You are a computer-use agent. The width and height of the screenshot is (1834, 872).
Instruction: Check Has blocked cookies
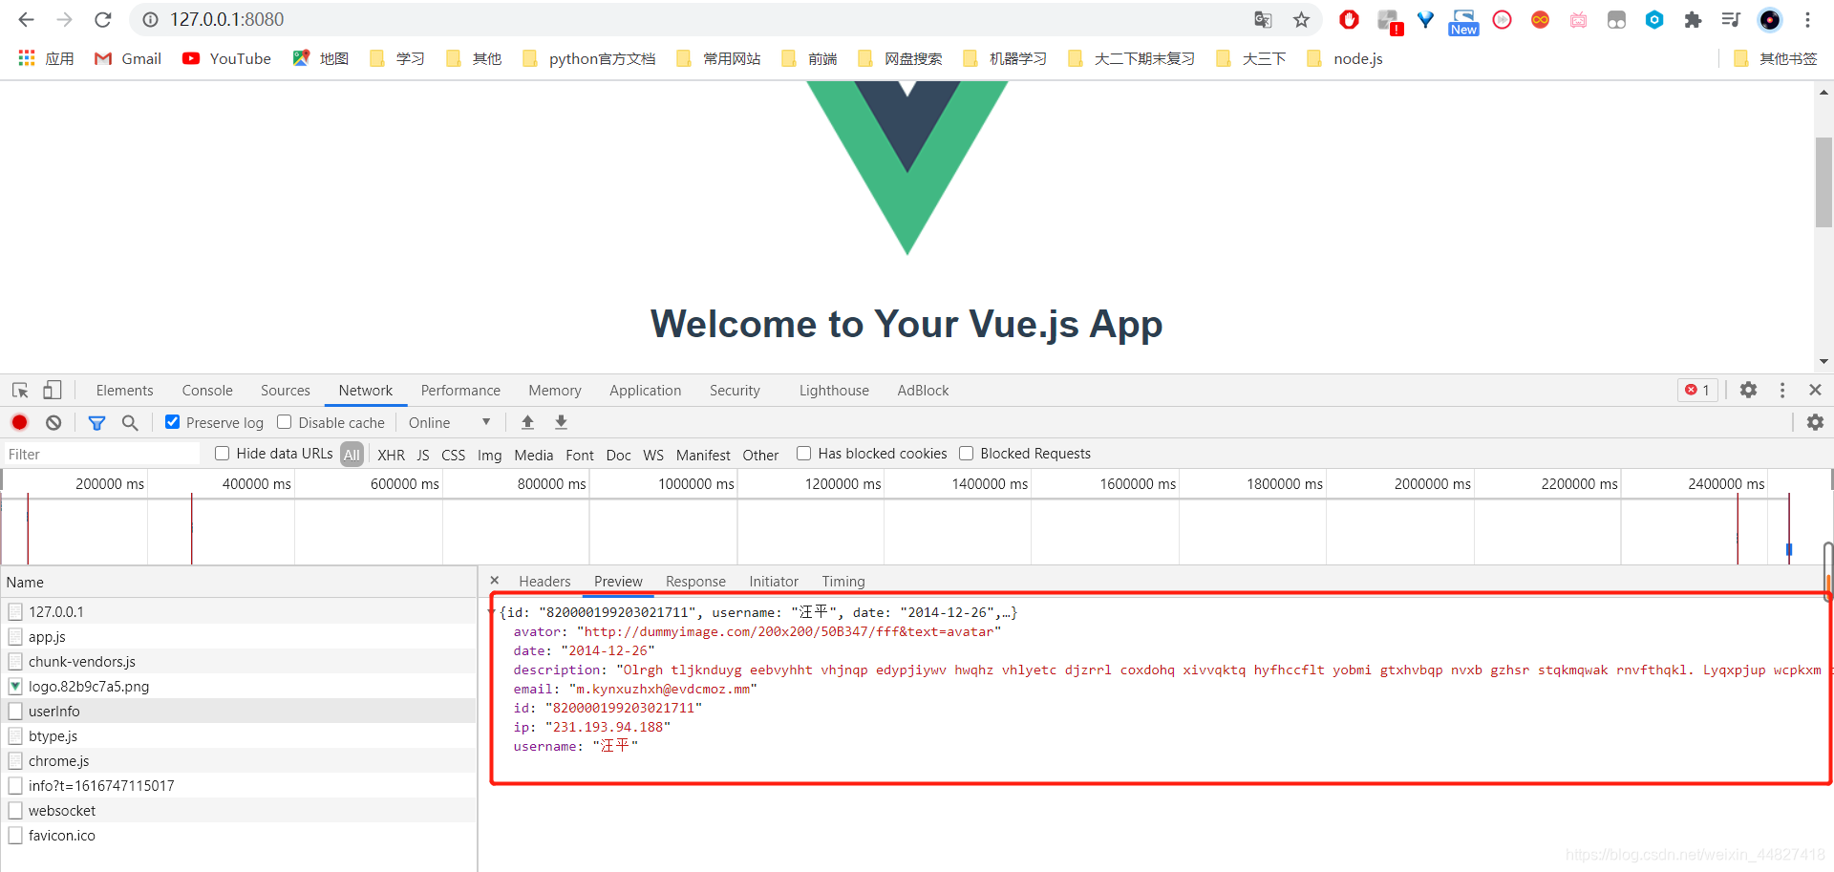point(804,453)
